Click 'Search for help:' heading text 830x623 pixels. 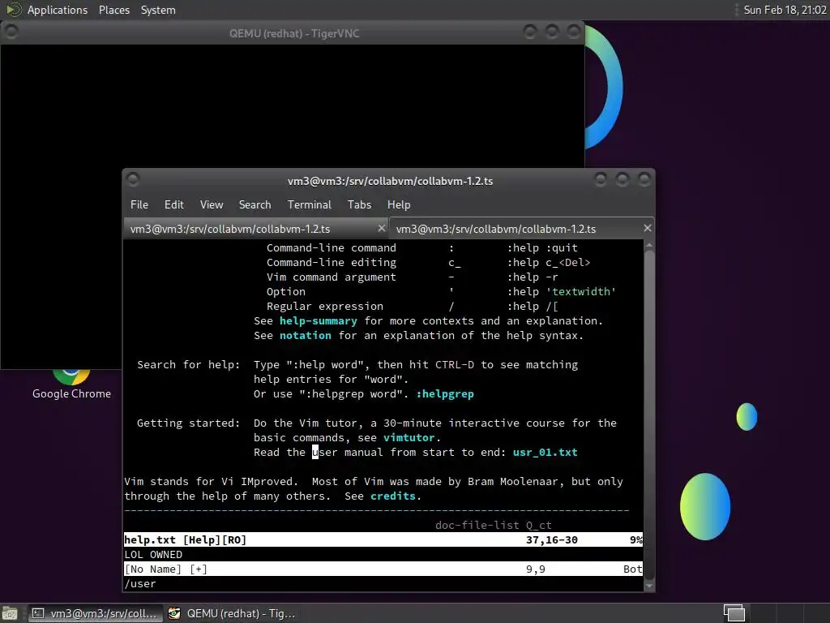pos(188,364)
